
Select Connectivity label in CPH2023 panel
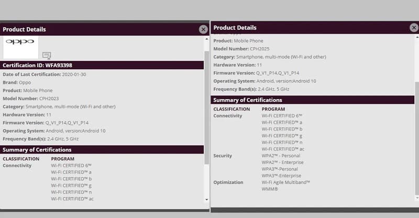[x=17, y=165]
